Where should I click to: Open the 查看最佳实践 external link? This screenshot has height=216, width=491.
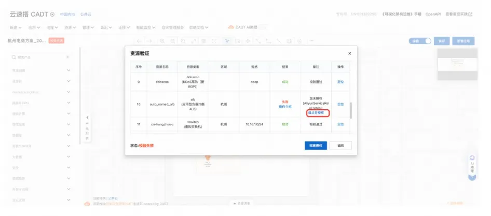tap(458, 15)
